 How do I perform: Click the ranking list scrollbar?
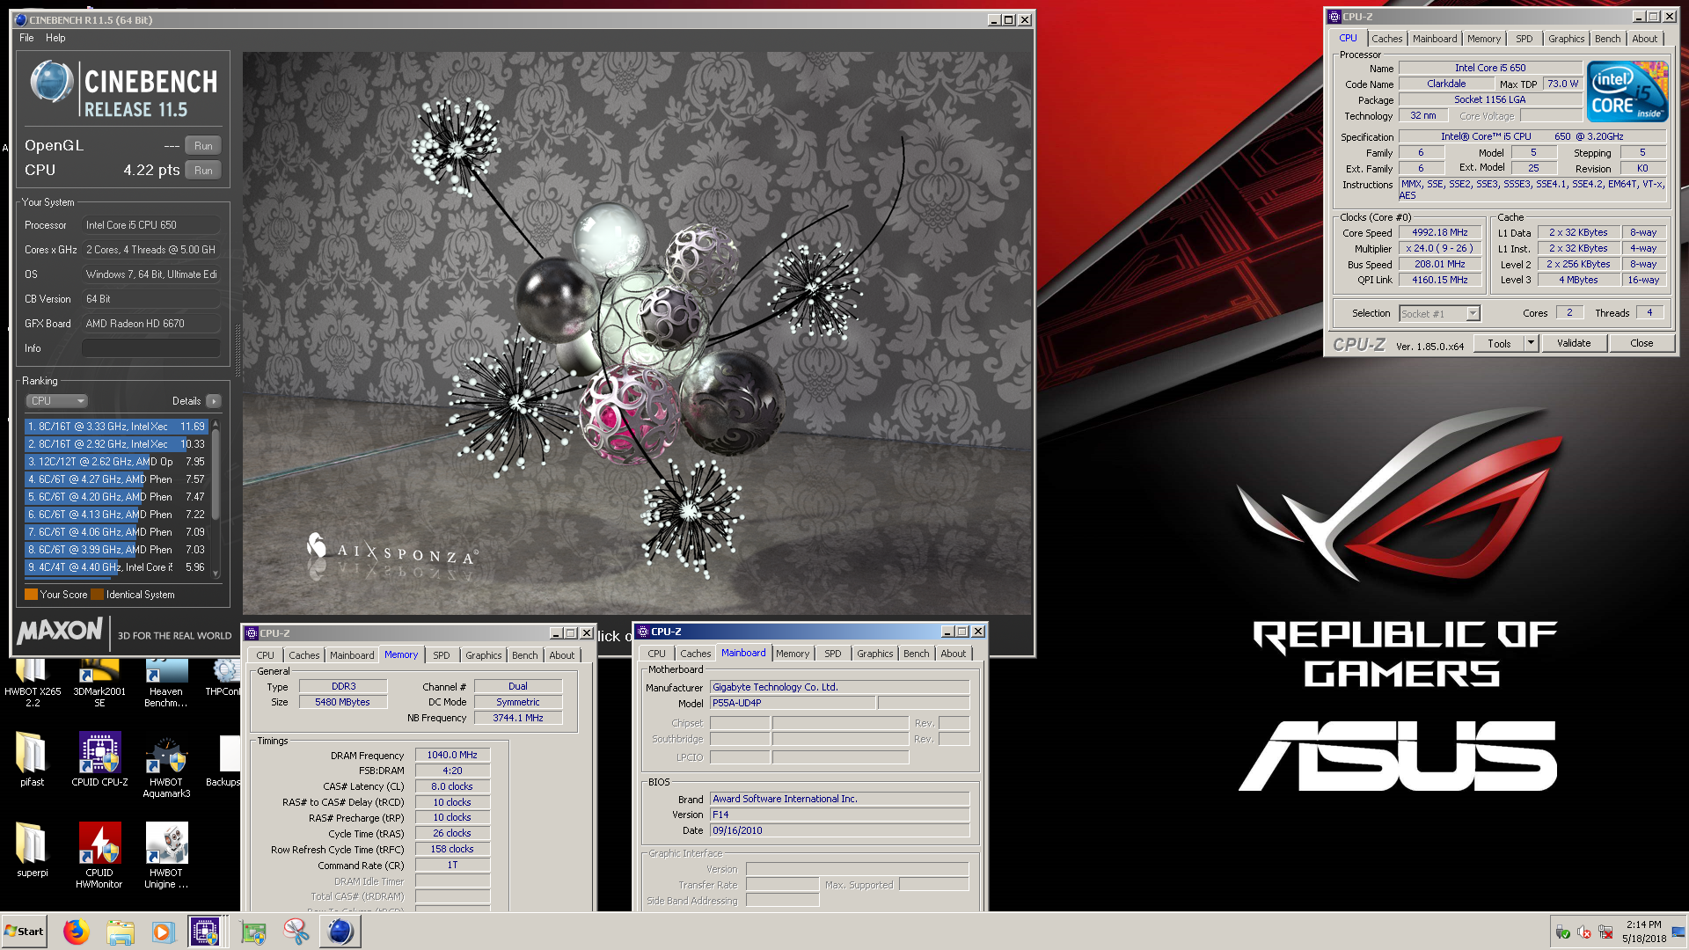point(216,475)
